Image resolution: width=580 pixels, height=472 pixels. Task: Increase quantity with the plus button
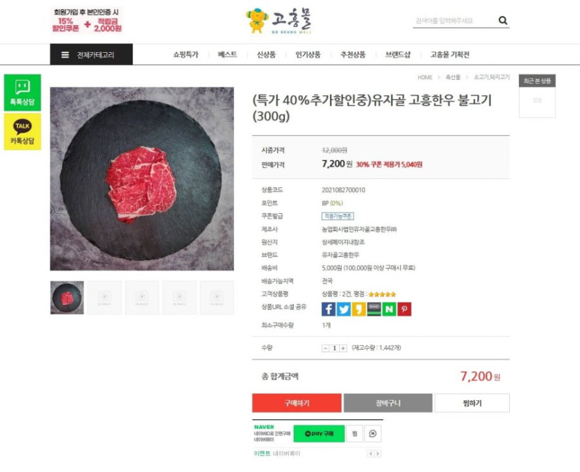coord(343,348)
